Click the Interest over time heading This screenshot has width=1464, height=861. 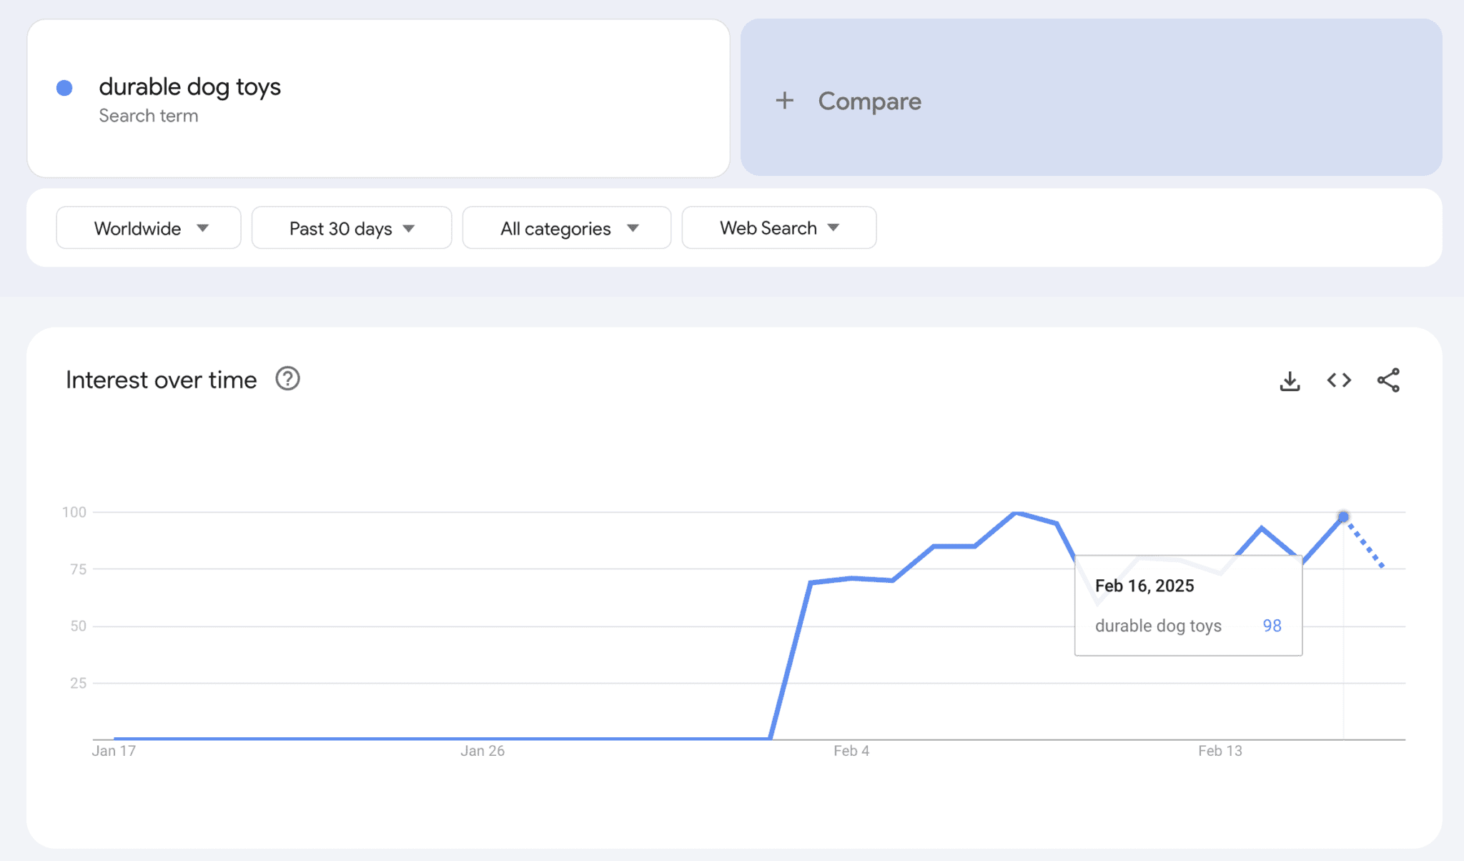(160, 379)
